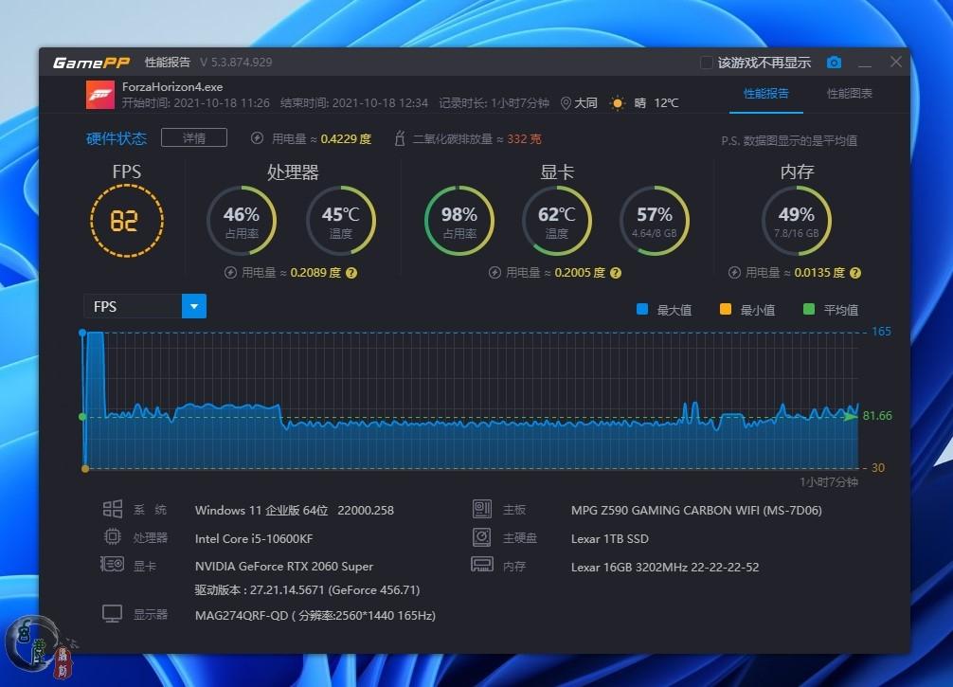Click the camera screenshot icon
Screen dimensions: 953x687
pos(834,63)
